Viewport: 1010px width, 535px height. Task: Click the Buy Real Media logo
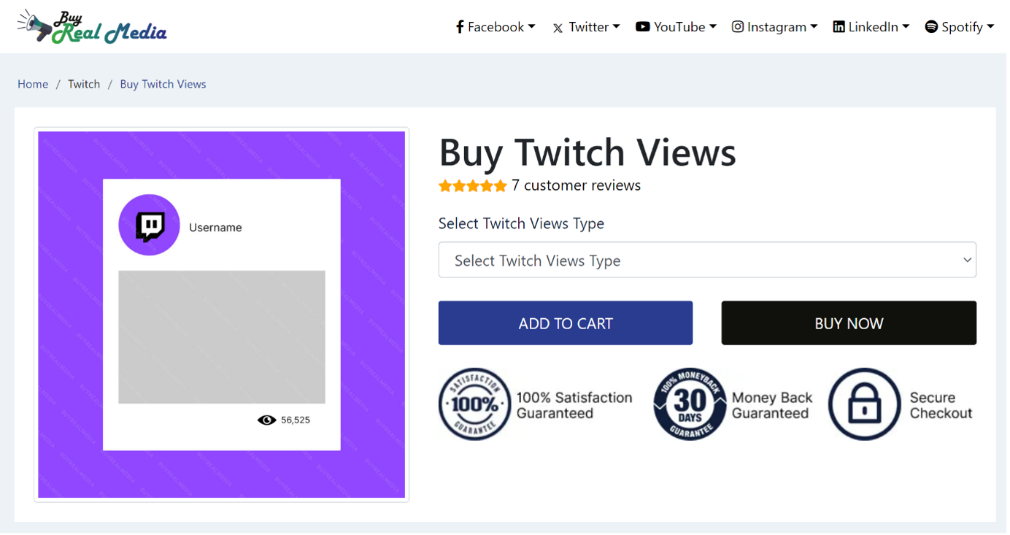coord(92,26)
